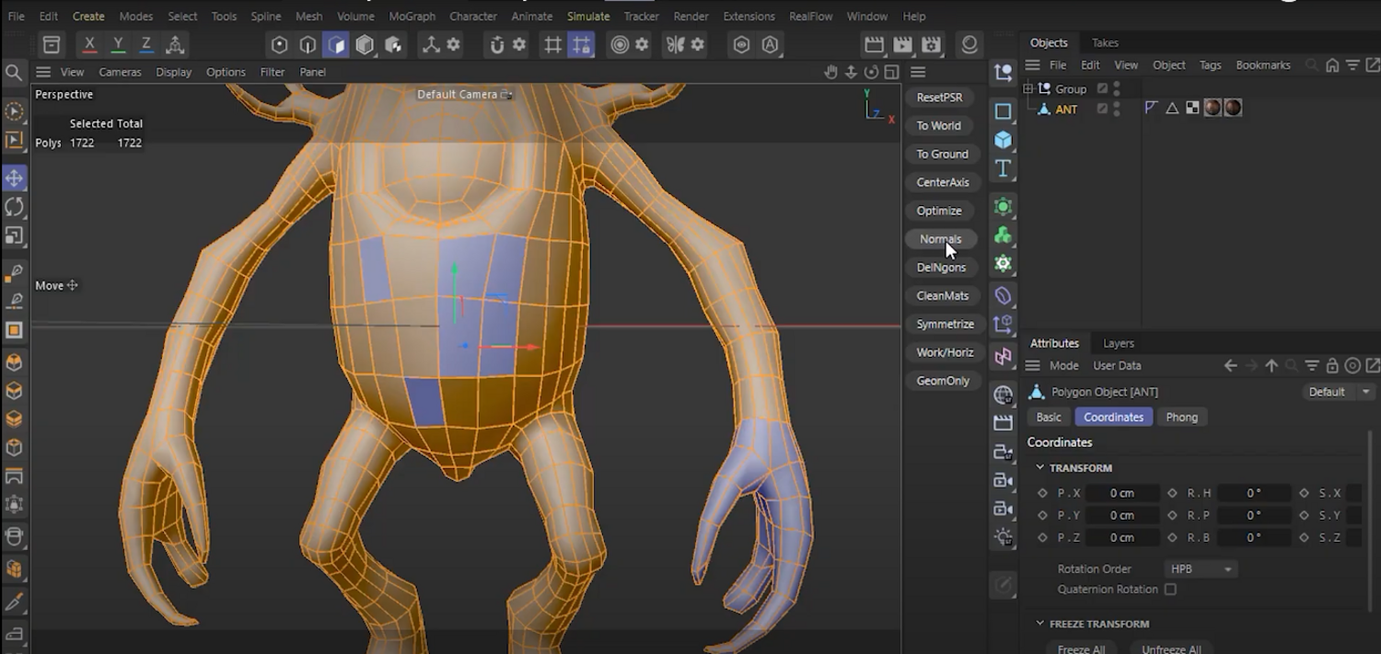
Task: Click the P.X position input field
Action: point(1121,493)
